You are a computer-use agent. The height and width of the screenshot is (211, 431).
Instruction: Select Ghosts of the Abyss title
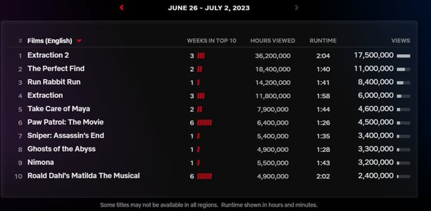61,149
